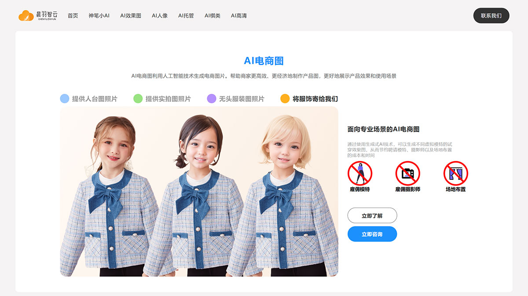Click the 场地布置 crossed-out curtain icon
Screen dimensions: 528x296
click(455, 174)
